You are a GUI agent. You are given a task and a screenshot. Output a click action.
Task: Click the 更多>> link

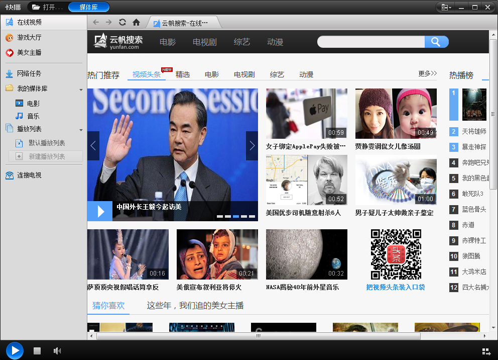point(427,73)
